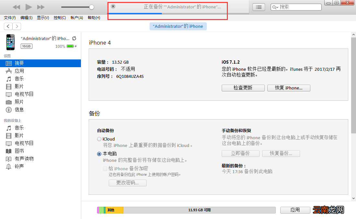Open 应用 in settings sidebar
Screen dimensions: 356x219
click(x=40, y=71)
